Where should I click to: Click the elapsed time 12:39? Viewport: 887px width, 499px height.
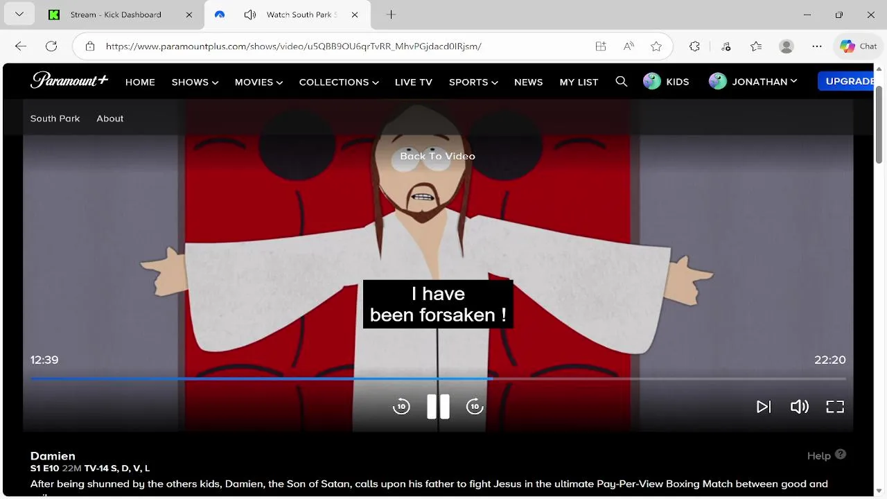(x=44, y=360)
